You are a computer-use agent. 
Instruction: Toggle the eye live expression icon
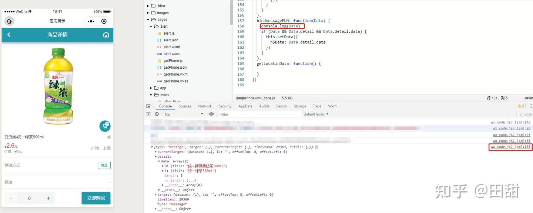(211, 114)
